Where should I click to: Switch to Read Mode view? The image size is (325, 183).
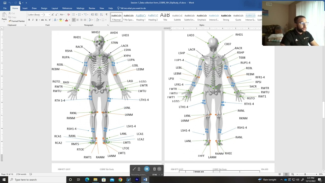pos(280,174)
